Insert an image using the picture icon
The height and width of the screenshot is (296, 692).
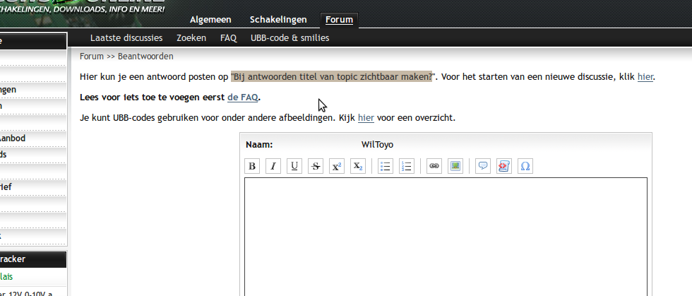[455, 166]
